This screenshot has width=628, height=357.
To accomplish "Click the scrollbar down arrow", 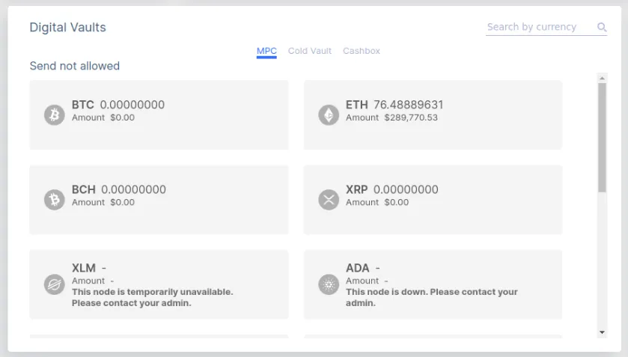I will click(x=602, y=332).
